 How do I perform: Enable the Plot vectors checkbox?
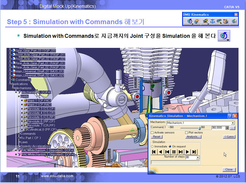pos(186,133)
